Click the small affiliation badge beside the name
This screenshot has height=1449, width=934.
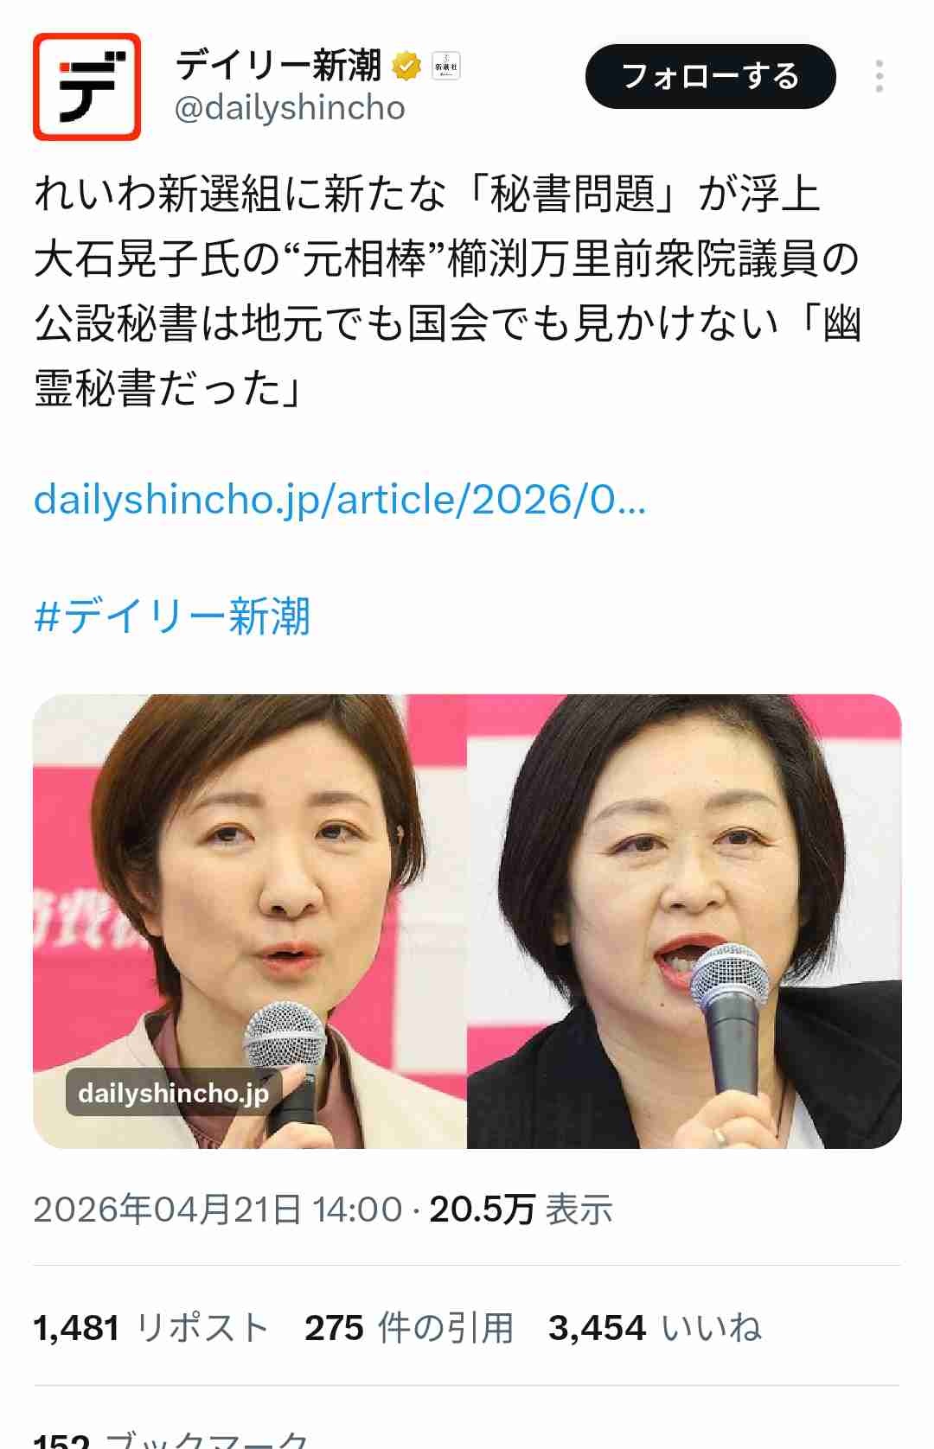(x=446, y=66)
